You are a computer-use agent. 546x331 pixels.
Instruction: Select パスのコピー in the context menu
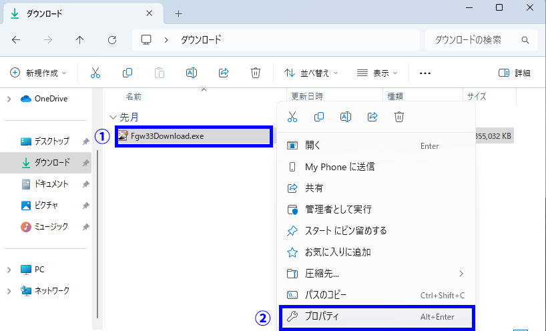(x=326, y=295)
